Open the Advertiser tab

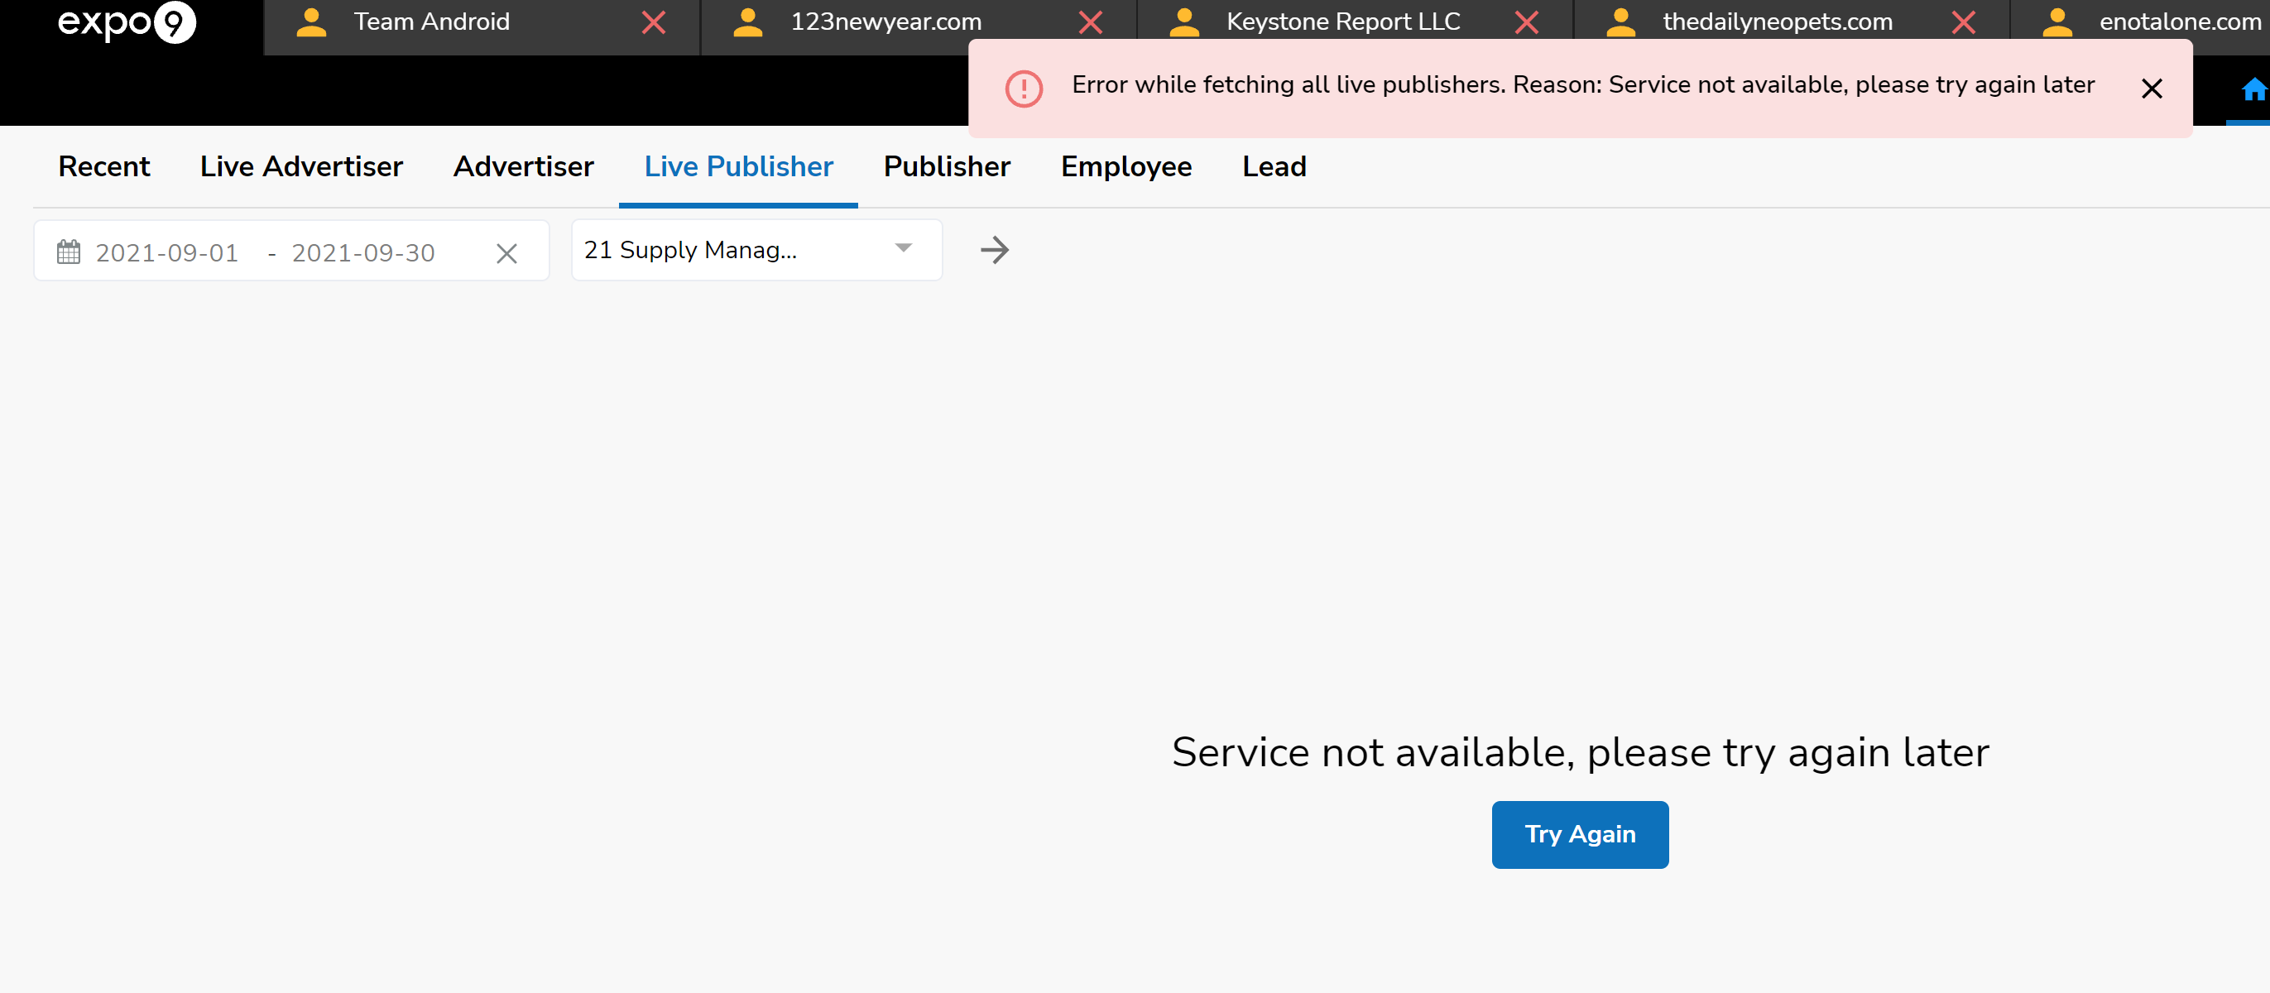pos(524,166)
